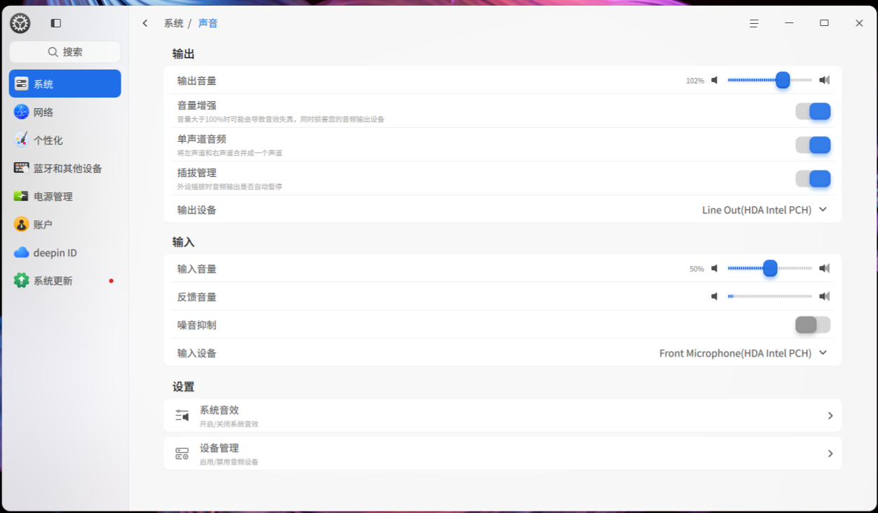Viewport: 878px width, 513px height.
Task: Turn off 单声道音频 switch
Action: (x=813, y=145)
